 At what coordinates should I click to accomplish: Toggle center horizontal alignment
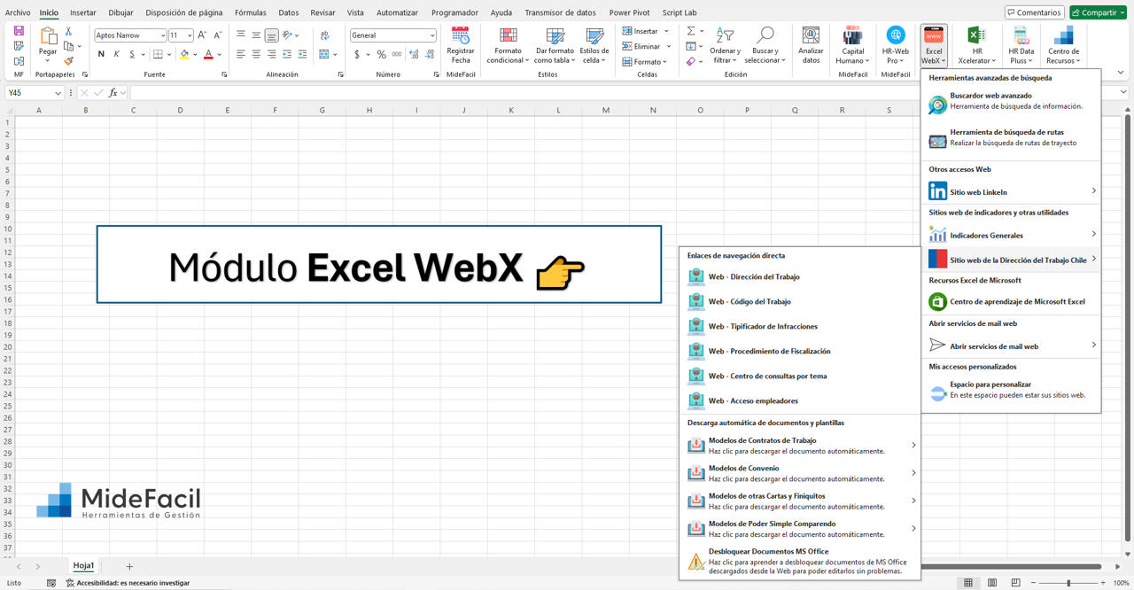click(x=256, y=54)
